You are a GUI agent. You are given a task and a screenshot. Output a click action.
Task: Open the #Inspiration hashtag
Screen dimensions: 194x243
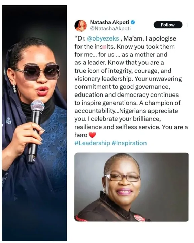129,143
